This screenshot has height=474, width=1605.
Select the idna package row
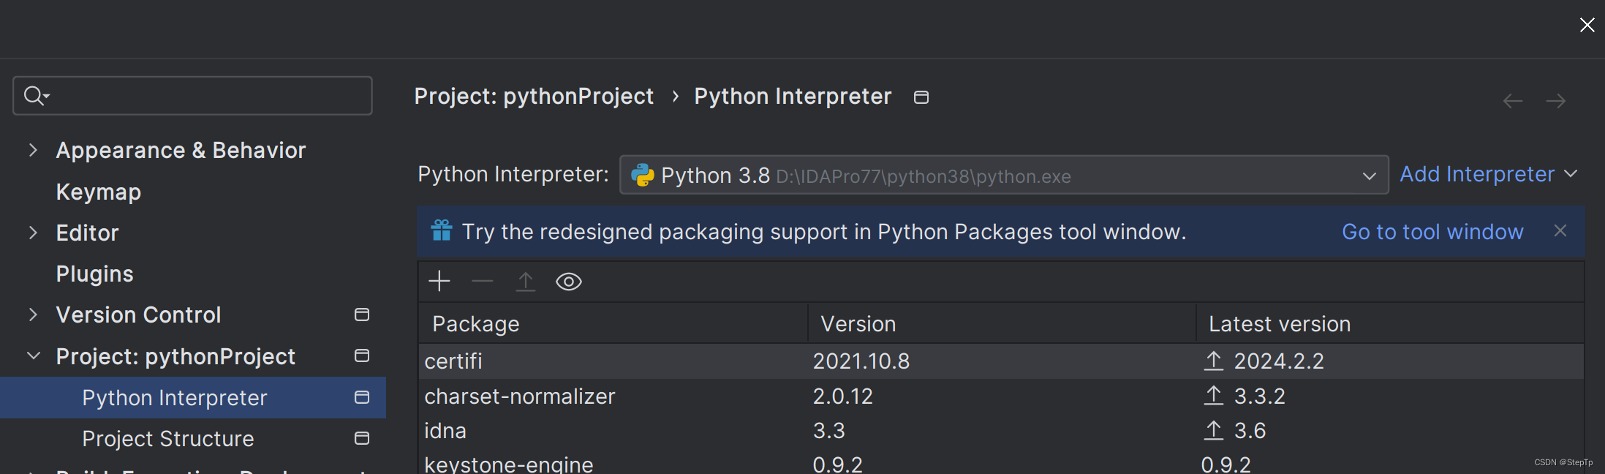tap(1001, 431)
